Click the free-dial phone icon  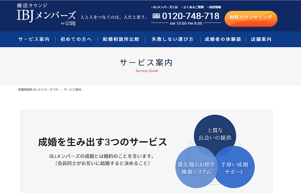156,16
